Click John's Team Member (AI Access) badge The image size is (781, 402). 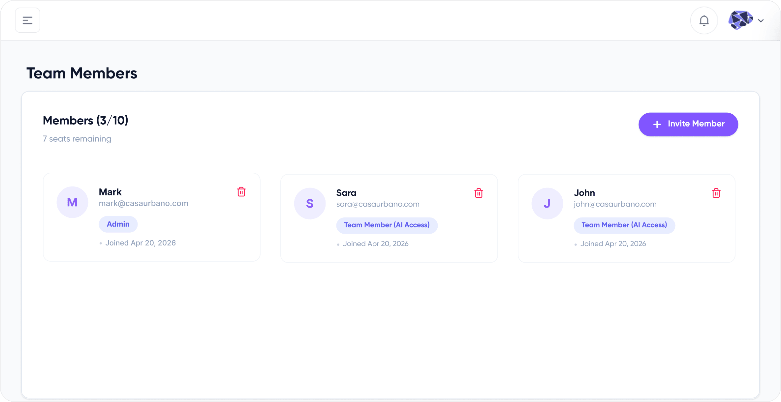click(624, 225)
